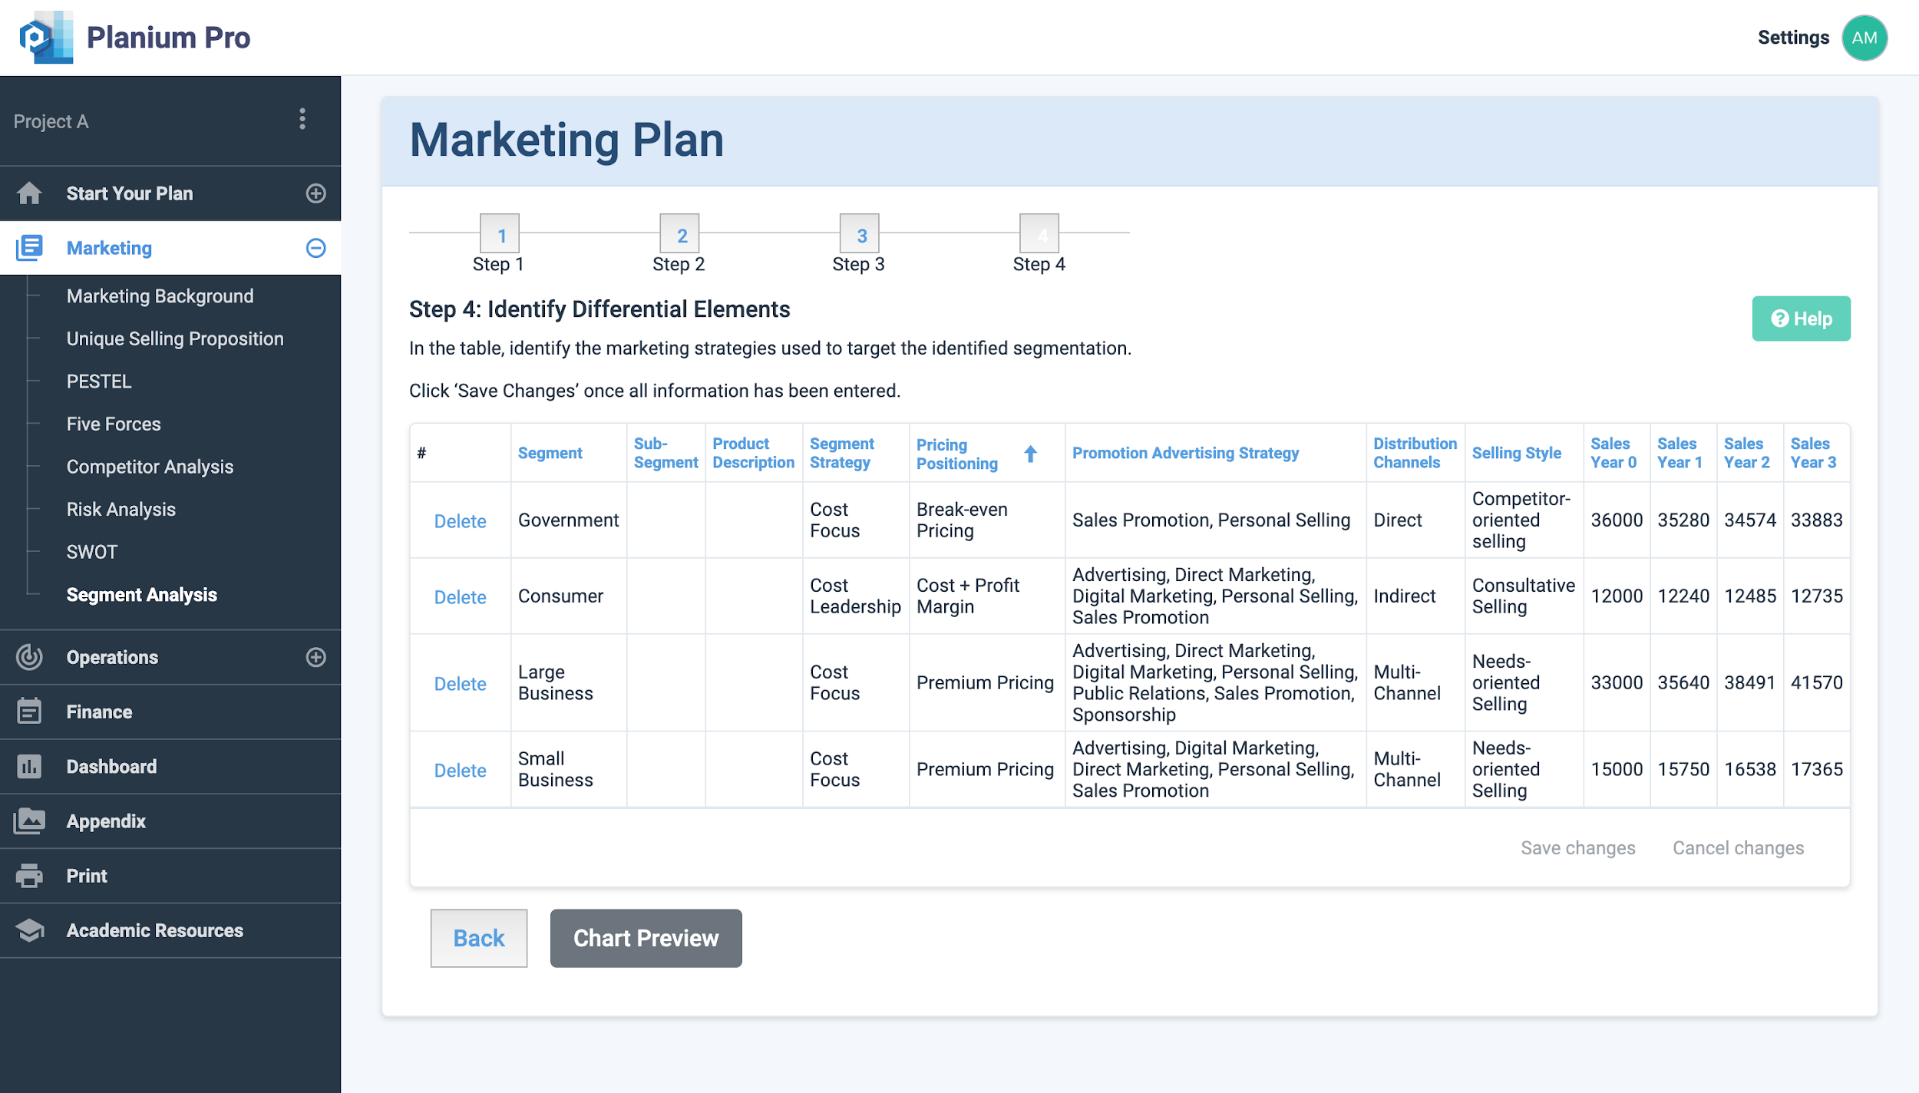Open Unique Selling Proposition

pos(175,338)
